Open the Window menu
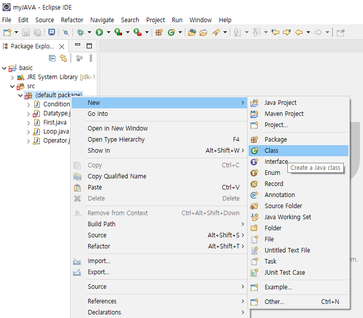The image size is (363, 318). pyautogui.click(x=201, y=20)
